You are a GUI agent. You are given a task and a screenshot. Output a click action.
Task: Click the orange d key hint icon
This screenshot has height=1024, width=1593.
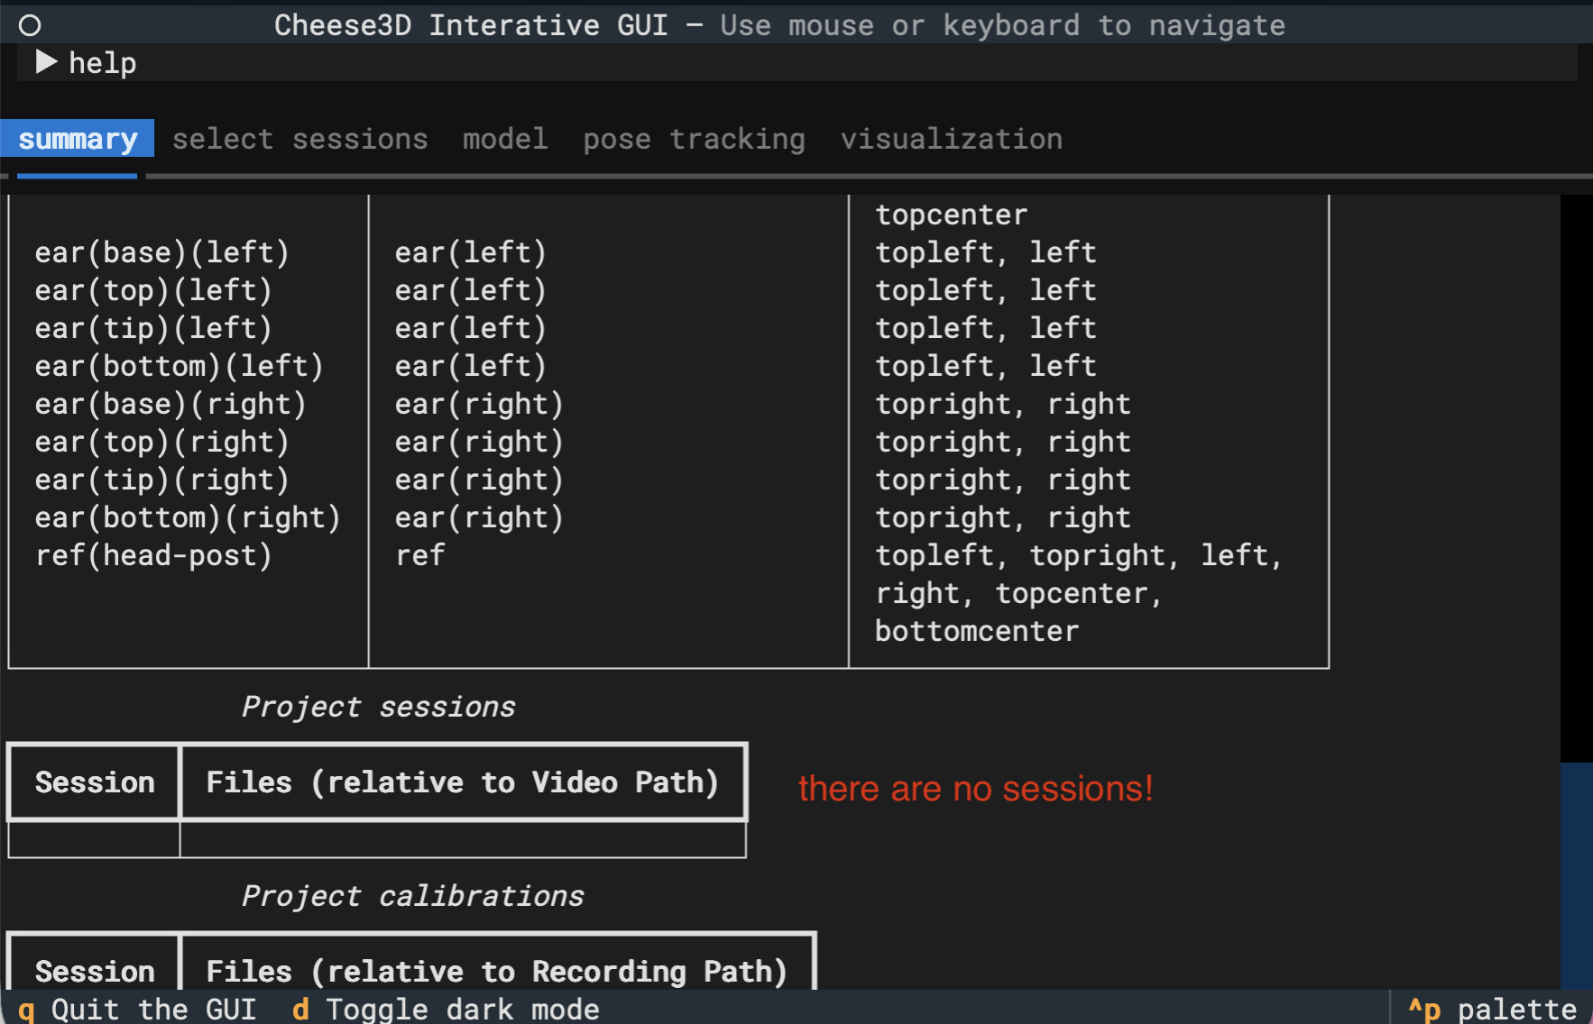[x=300, y=1009]
